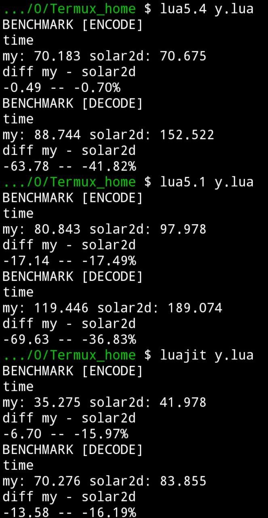Tap the result "-13.58 -- -16.19%"
Screen dimensions: 268x518
70,512
